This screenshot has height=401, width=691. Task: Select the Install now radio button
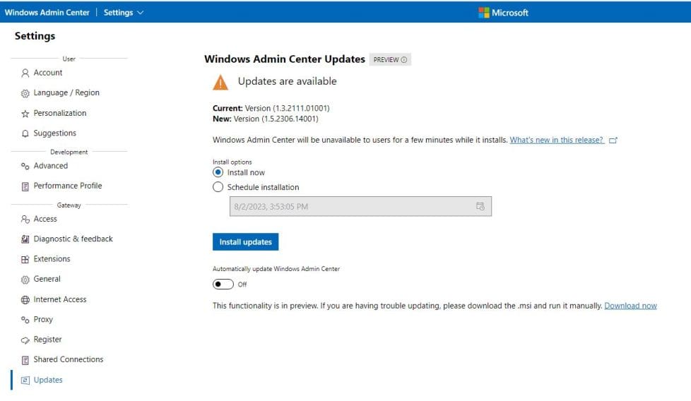point(218,172)
